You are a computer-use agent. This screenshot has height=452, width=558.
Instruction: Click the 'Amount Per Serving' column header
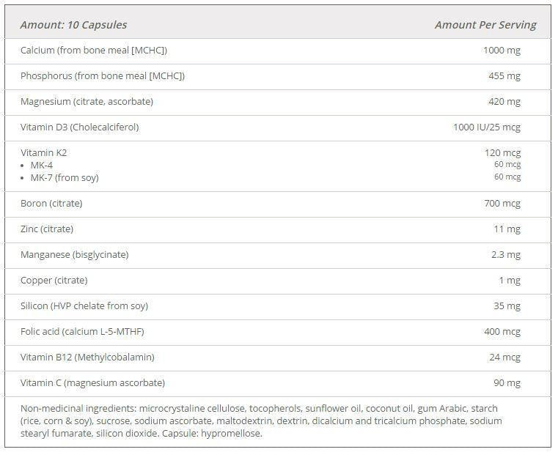(x=485, y=25)
